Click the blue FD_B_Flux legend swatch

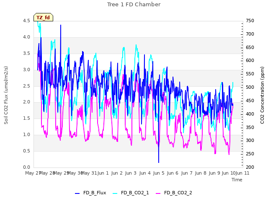click(77, 193)
